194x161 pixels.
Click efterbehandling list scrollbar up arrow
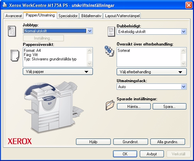(x=183, y=50)
